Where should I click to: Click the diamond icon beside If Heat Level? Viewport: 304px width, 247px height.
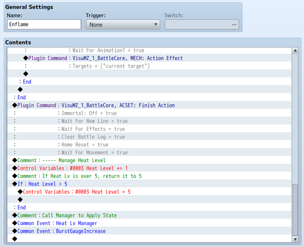coord(15,184)
